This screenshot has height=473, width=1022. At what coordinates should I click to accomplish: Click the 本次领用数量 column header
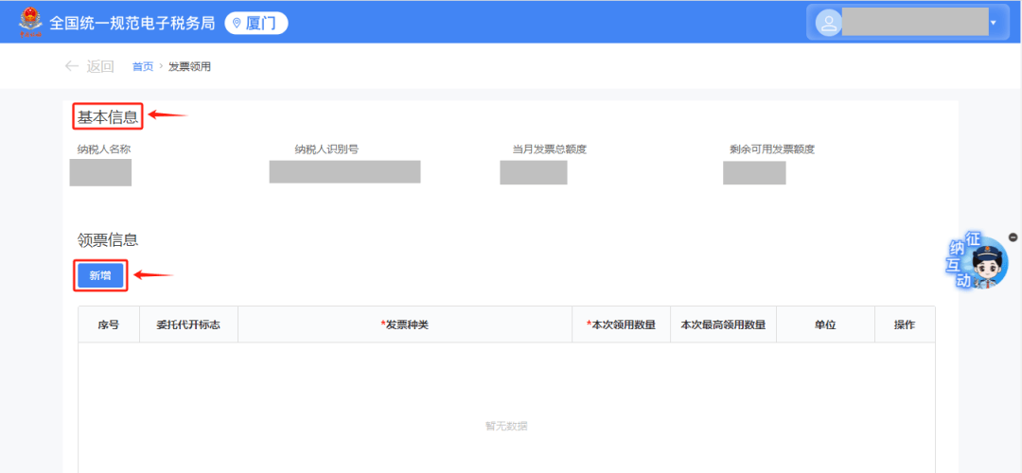621,324
